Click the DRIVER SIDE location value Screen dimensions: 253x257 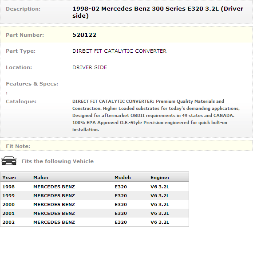click(90, 67)
